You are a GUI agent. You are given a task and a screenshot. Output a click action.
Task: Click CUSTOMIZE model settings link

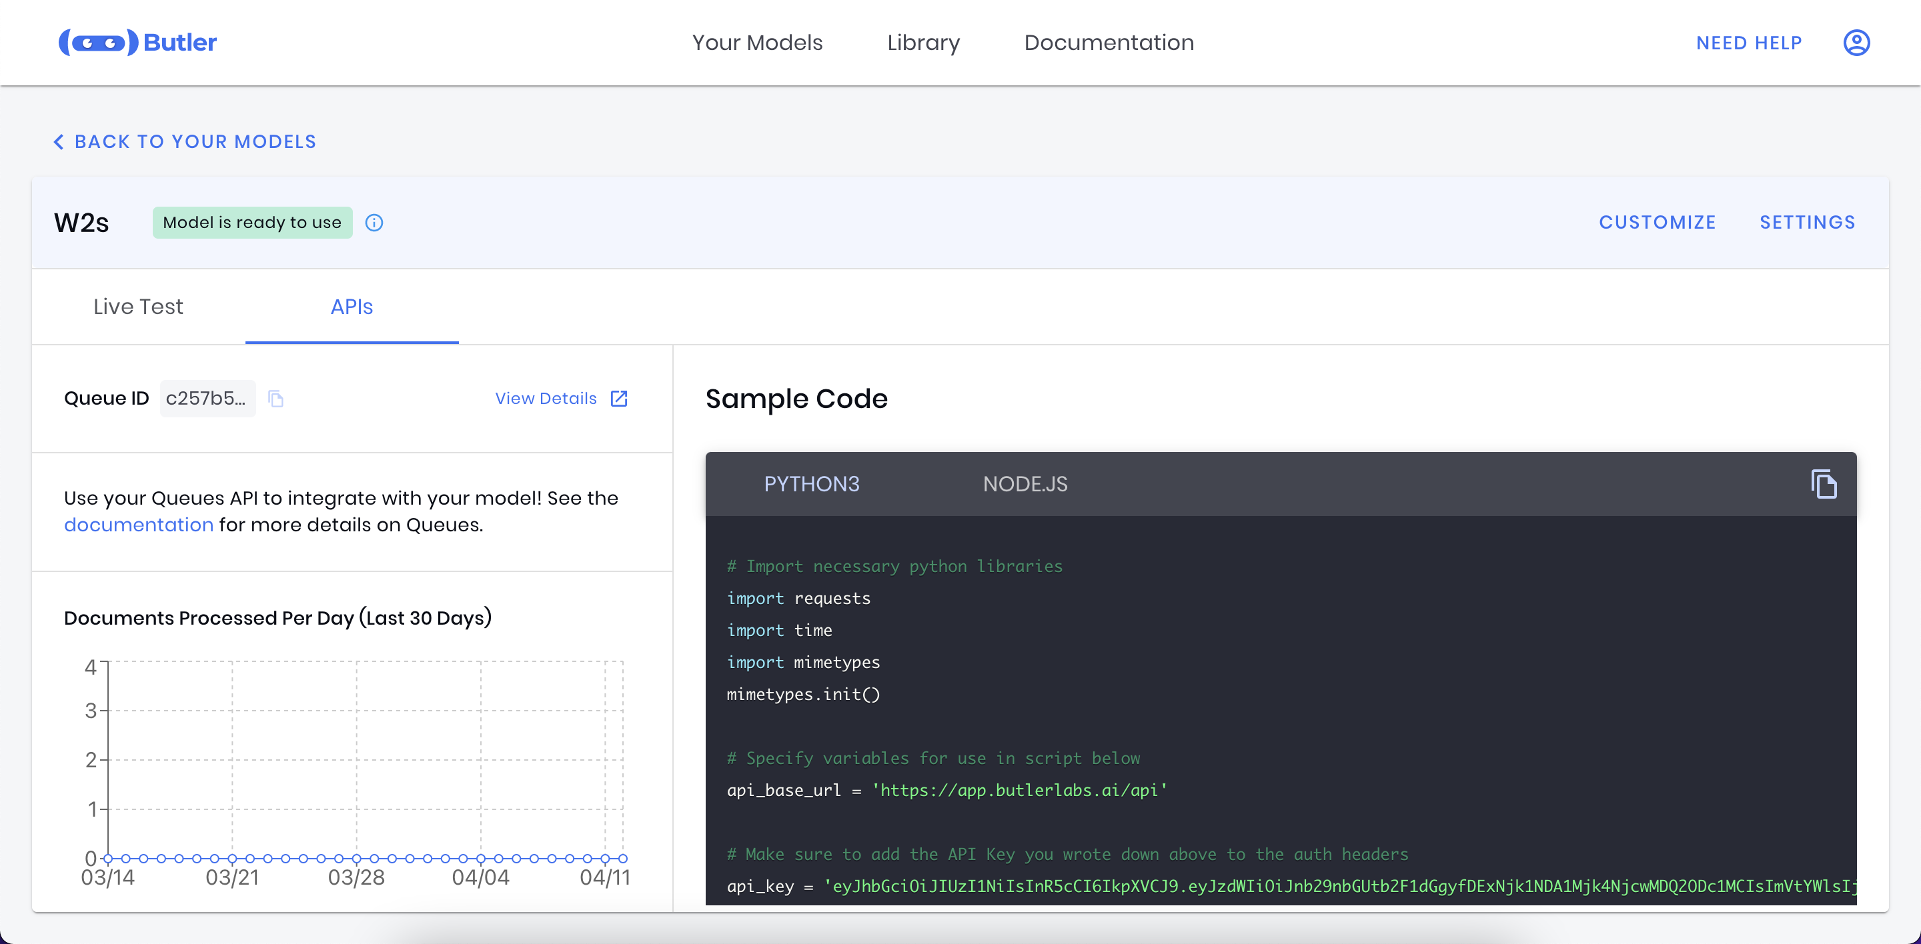coord(1656,221)
